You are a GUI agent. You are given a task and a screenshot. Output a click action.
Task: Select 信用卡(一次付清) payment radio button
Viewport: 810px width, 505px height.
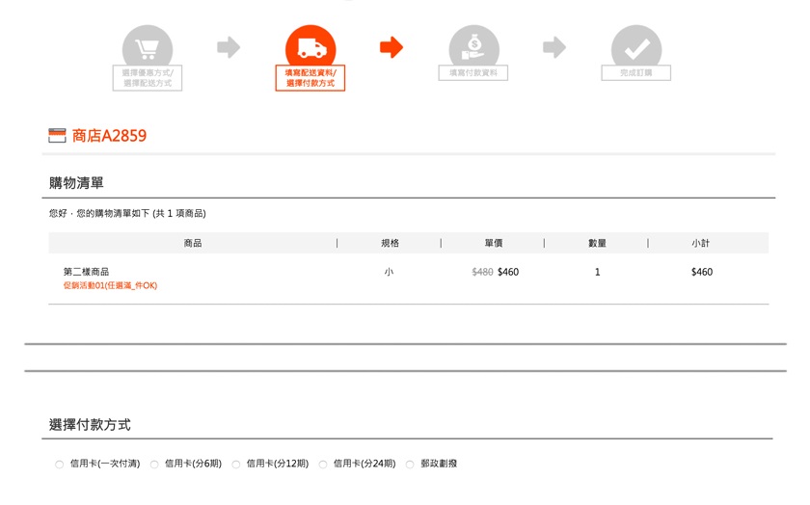pyautogui.click(x=60, y=465)
